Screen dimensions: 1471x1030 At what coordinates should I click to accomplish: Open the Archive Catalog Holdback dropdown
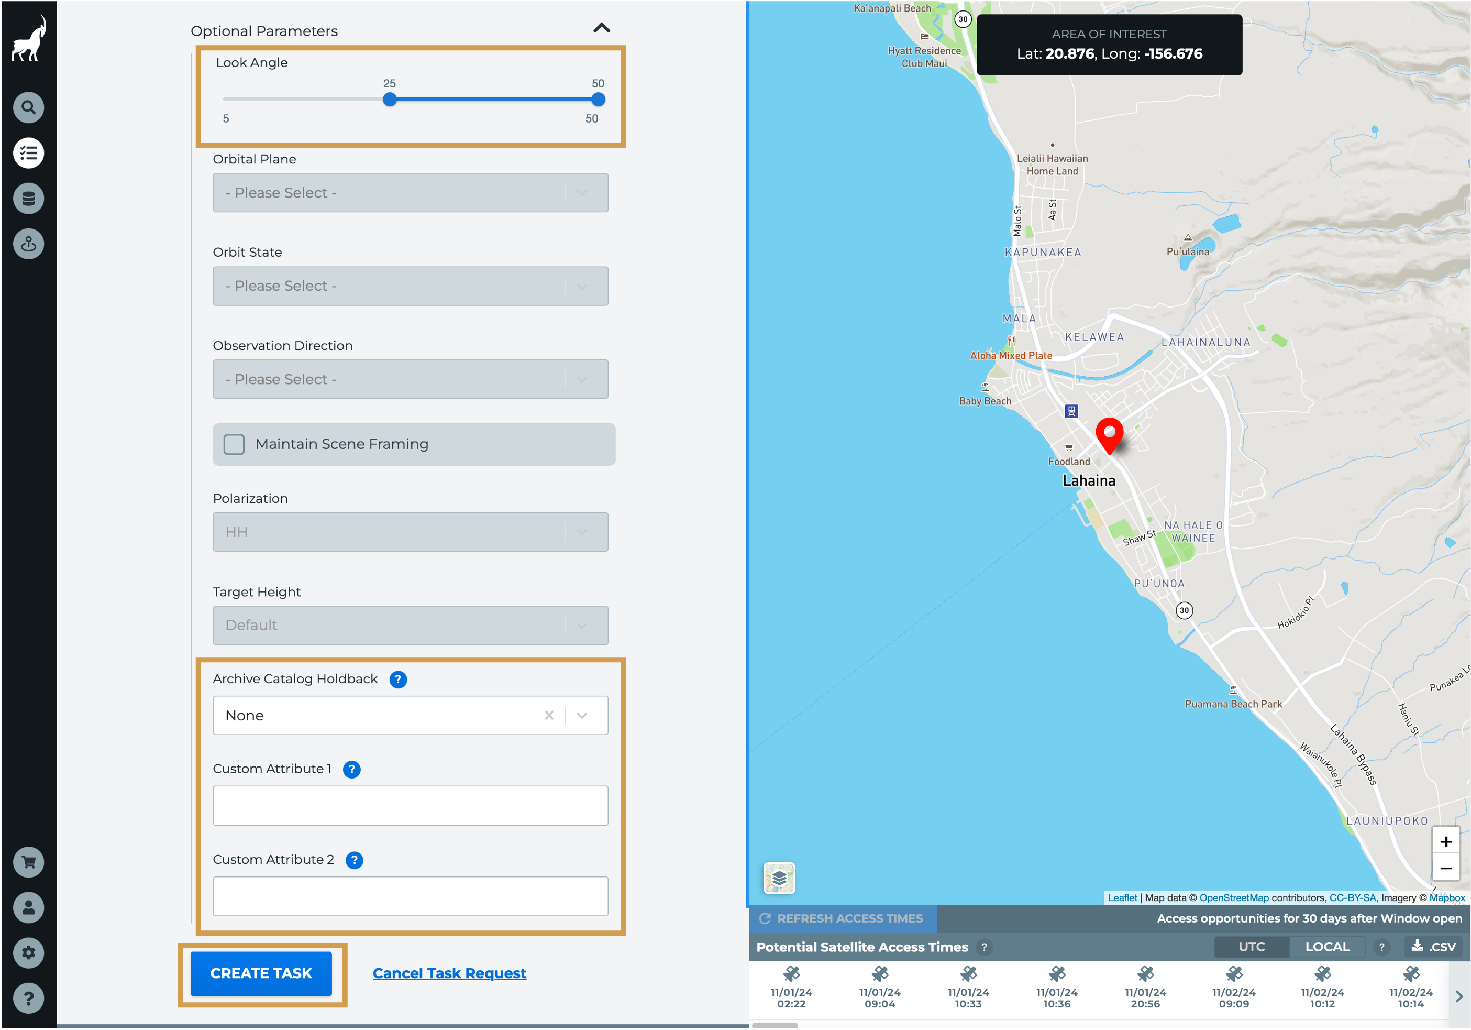pyautogui.click(x=582, y=715)
